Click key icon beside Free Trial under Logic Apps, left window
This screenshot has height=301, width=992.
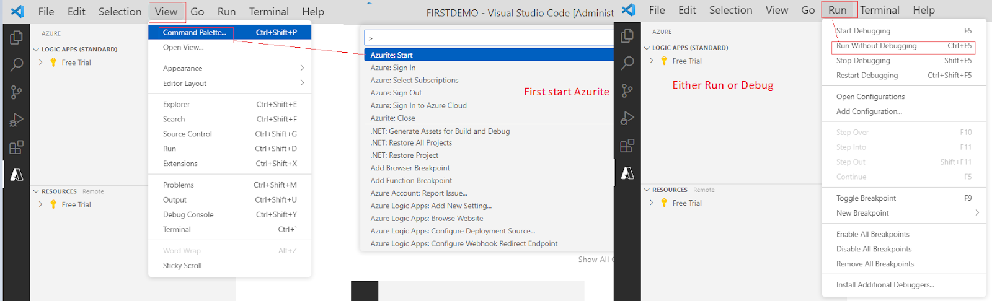(53, 63)
